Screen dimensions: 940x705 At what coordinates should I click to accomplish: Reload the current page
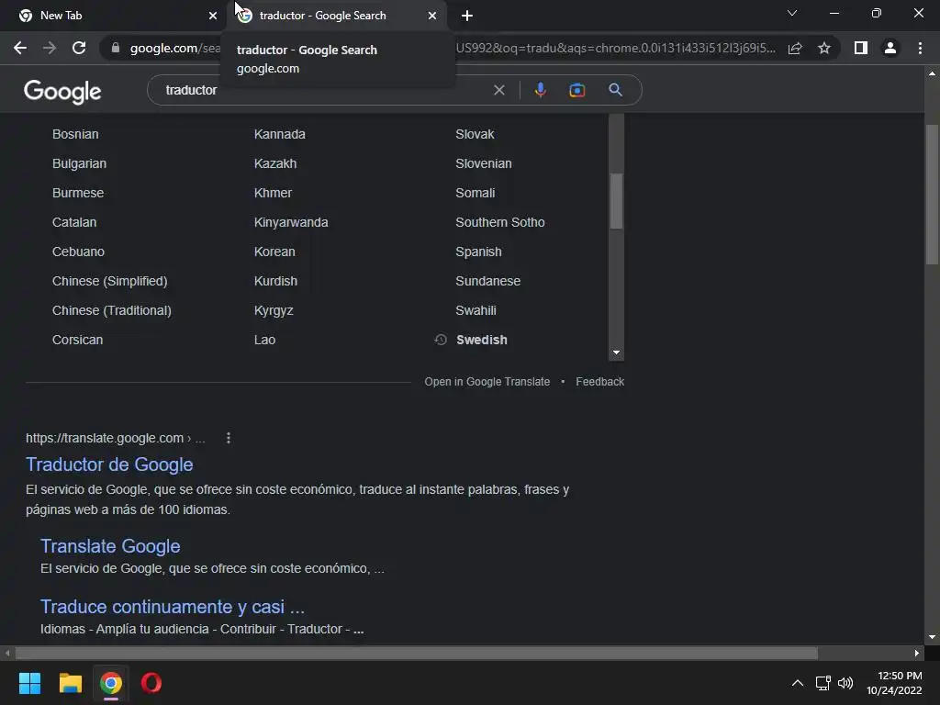pyautogui.click(x=79, y=48)
